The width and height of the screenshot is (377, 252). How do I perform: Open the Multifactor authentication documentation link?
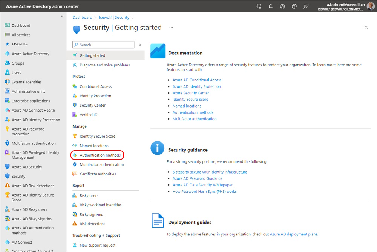195,119
